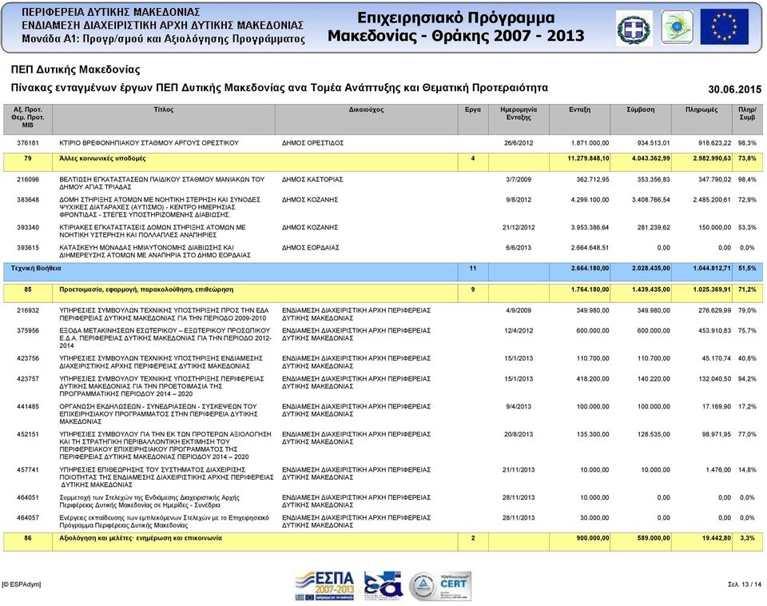Click the date 20/8/2013

(x=519, y=434)
